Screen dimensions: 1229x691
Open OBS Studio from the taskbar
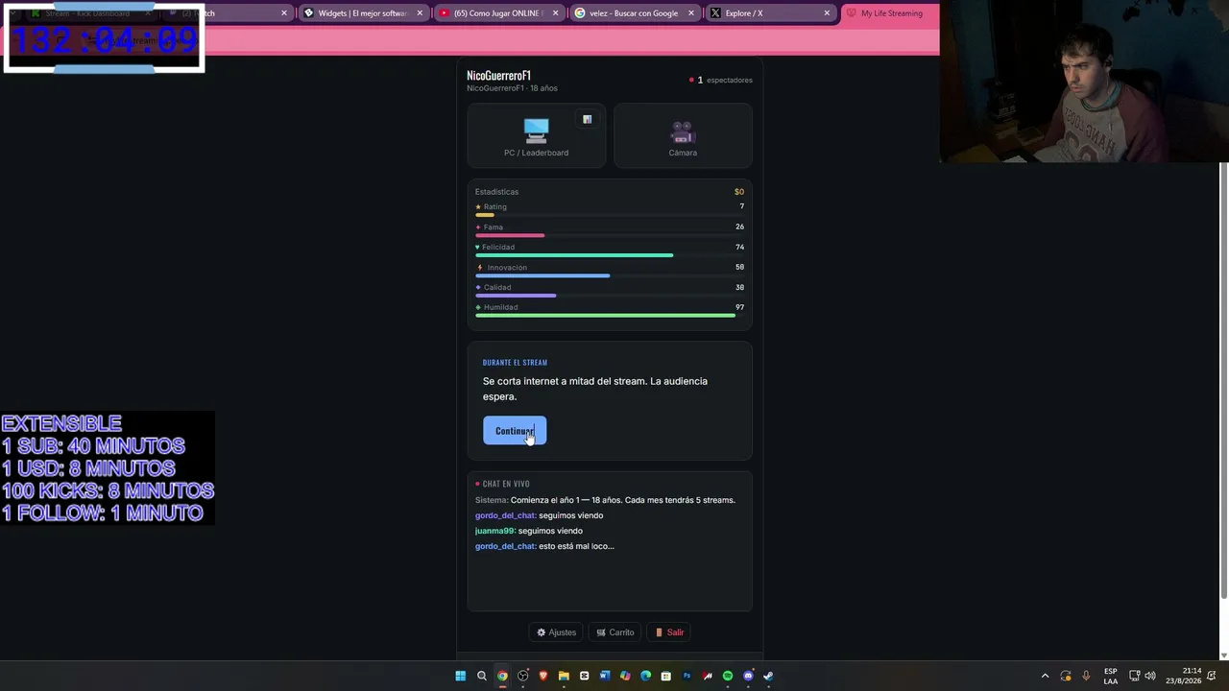coord(522,676)
